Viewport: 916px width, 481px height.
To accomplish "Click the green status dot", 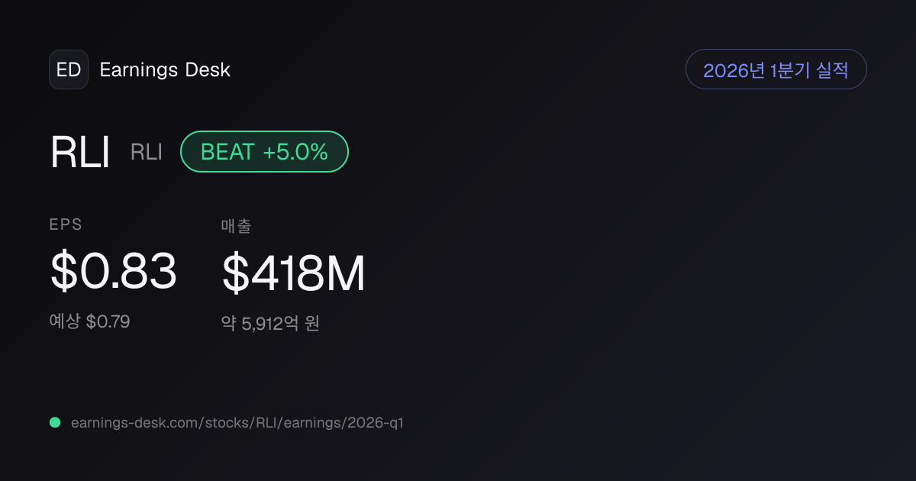I will (55, 422).
